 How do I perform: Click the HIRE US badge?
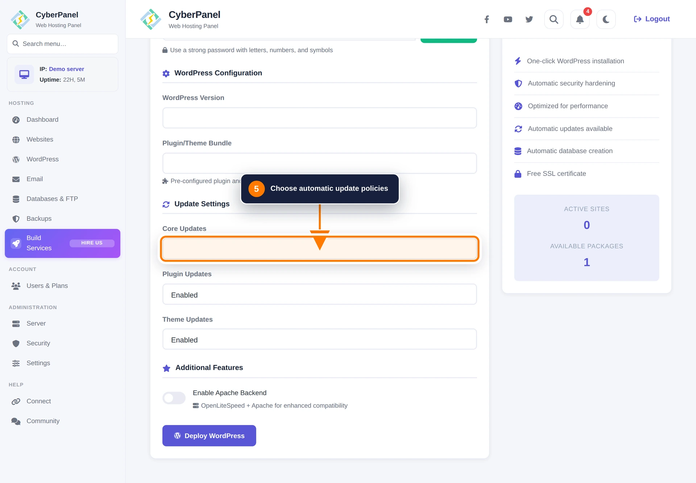[92, 243]
